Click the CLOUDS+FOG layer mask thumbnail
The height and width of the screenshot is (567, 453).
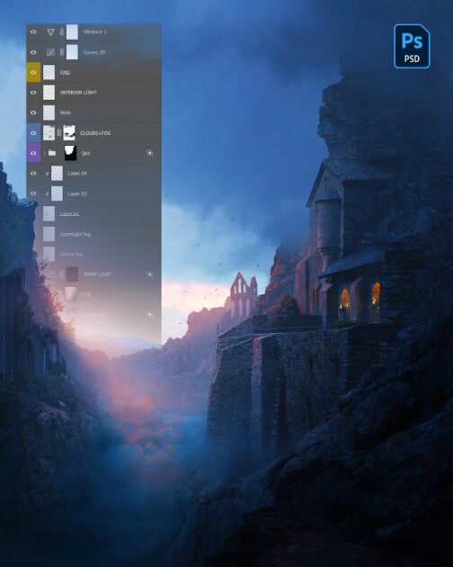(69, 133)
